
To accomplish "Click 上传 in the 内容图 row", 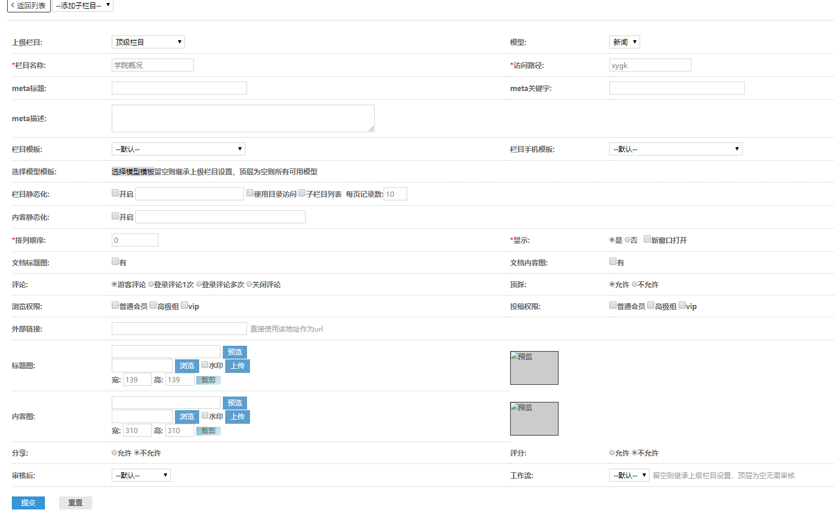I will [237, 416].
